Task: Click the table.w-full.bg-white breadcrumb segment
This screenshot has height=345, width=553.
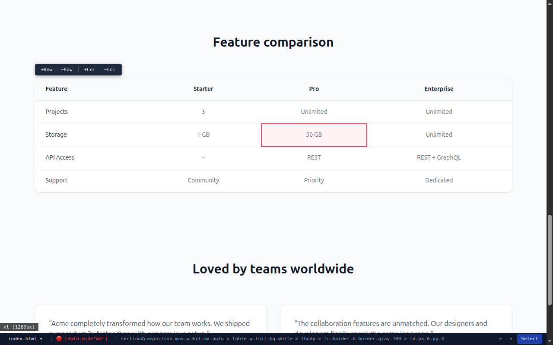Action: pos(262,339)
